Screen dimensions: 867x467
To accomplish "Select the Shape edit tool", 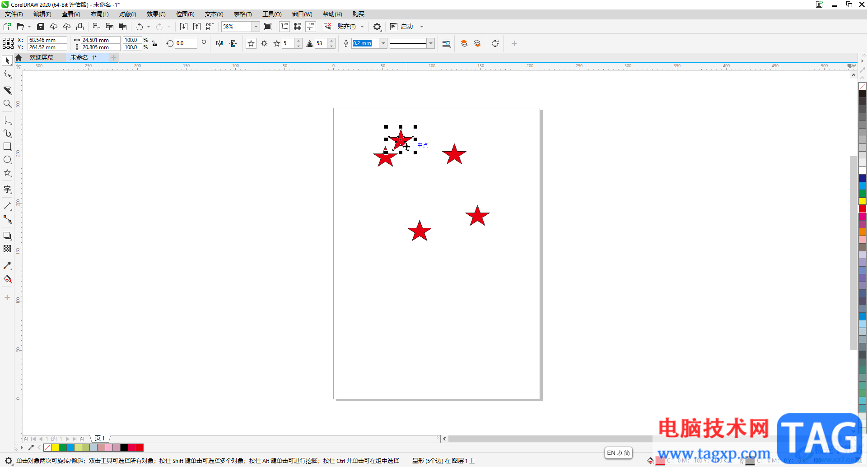I will point(7,74).
